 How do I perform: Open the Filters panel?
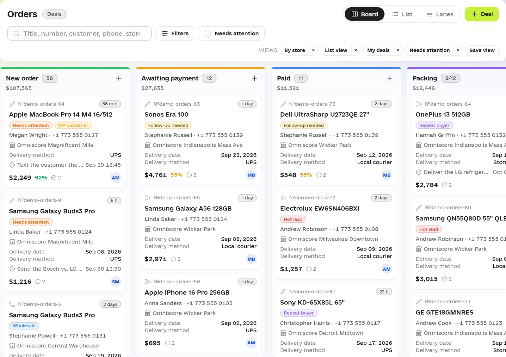175,34
